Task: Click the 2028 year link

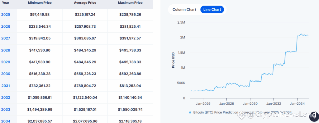Action: (6, 50)
